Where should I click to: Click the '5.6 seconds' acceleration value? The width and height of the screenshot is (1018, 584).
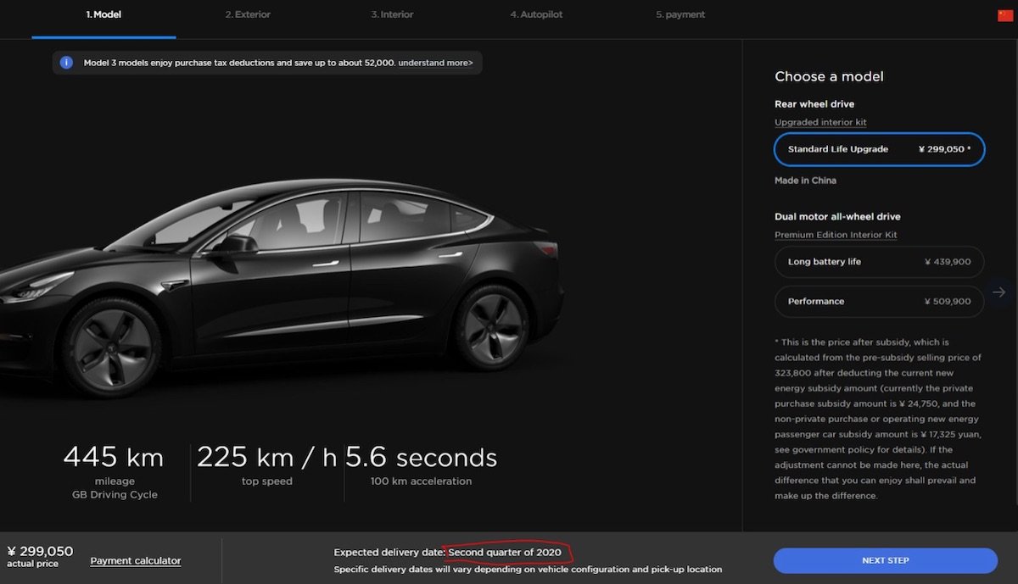click(x=421, y=458)
